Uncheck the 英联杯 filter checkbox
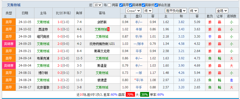240x99 pixels. point(143,5)
